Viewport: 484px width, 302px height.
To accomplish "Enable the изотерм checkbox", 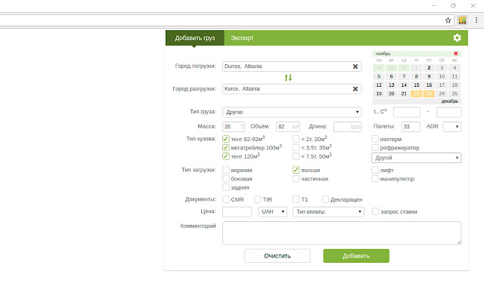I will pos(375,139).
